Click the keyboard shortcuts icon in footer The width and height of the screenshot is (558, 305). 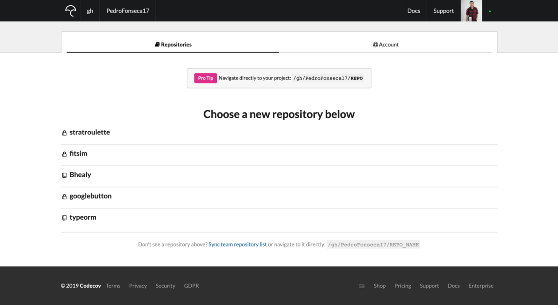coord(361,286)
